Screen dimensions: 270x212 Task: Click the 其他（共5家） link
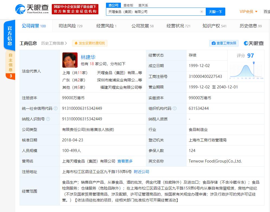pos(74,87)
